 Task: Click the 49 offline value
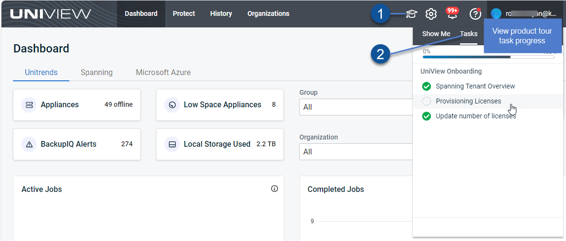[118, 105]
